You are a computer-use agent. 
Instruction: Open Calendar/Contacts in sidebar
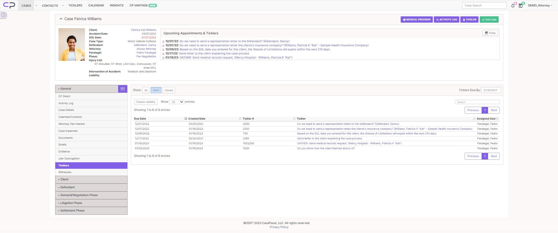click(91, 117)
